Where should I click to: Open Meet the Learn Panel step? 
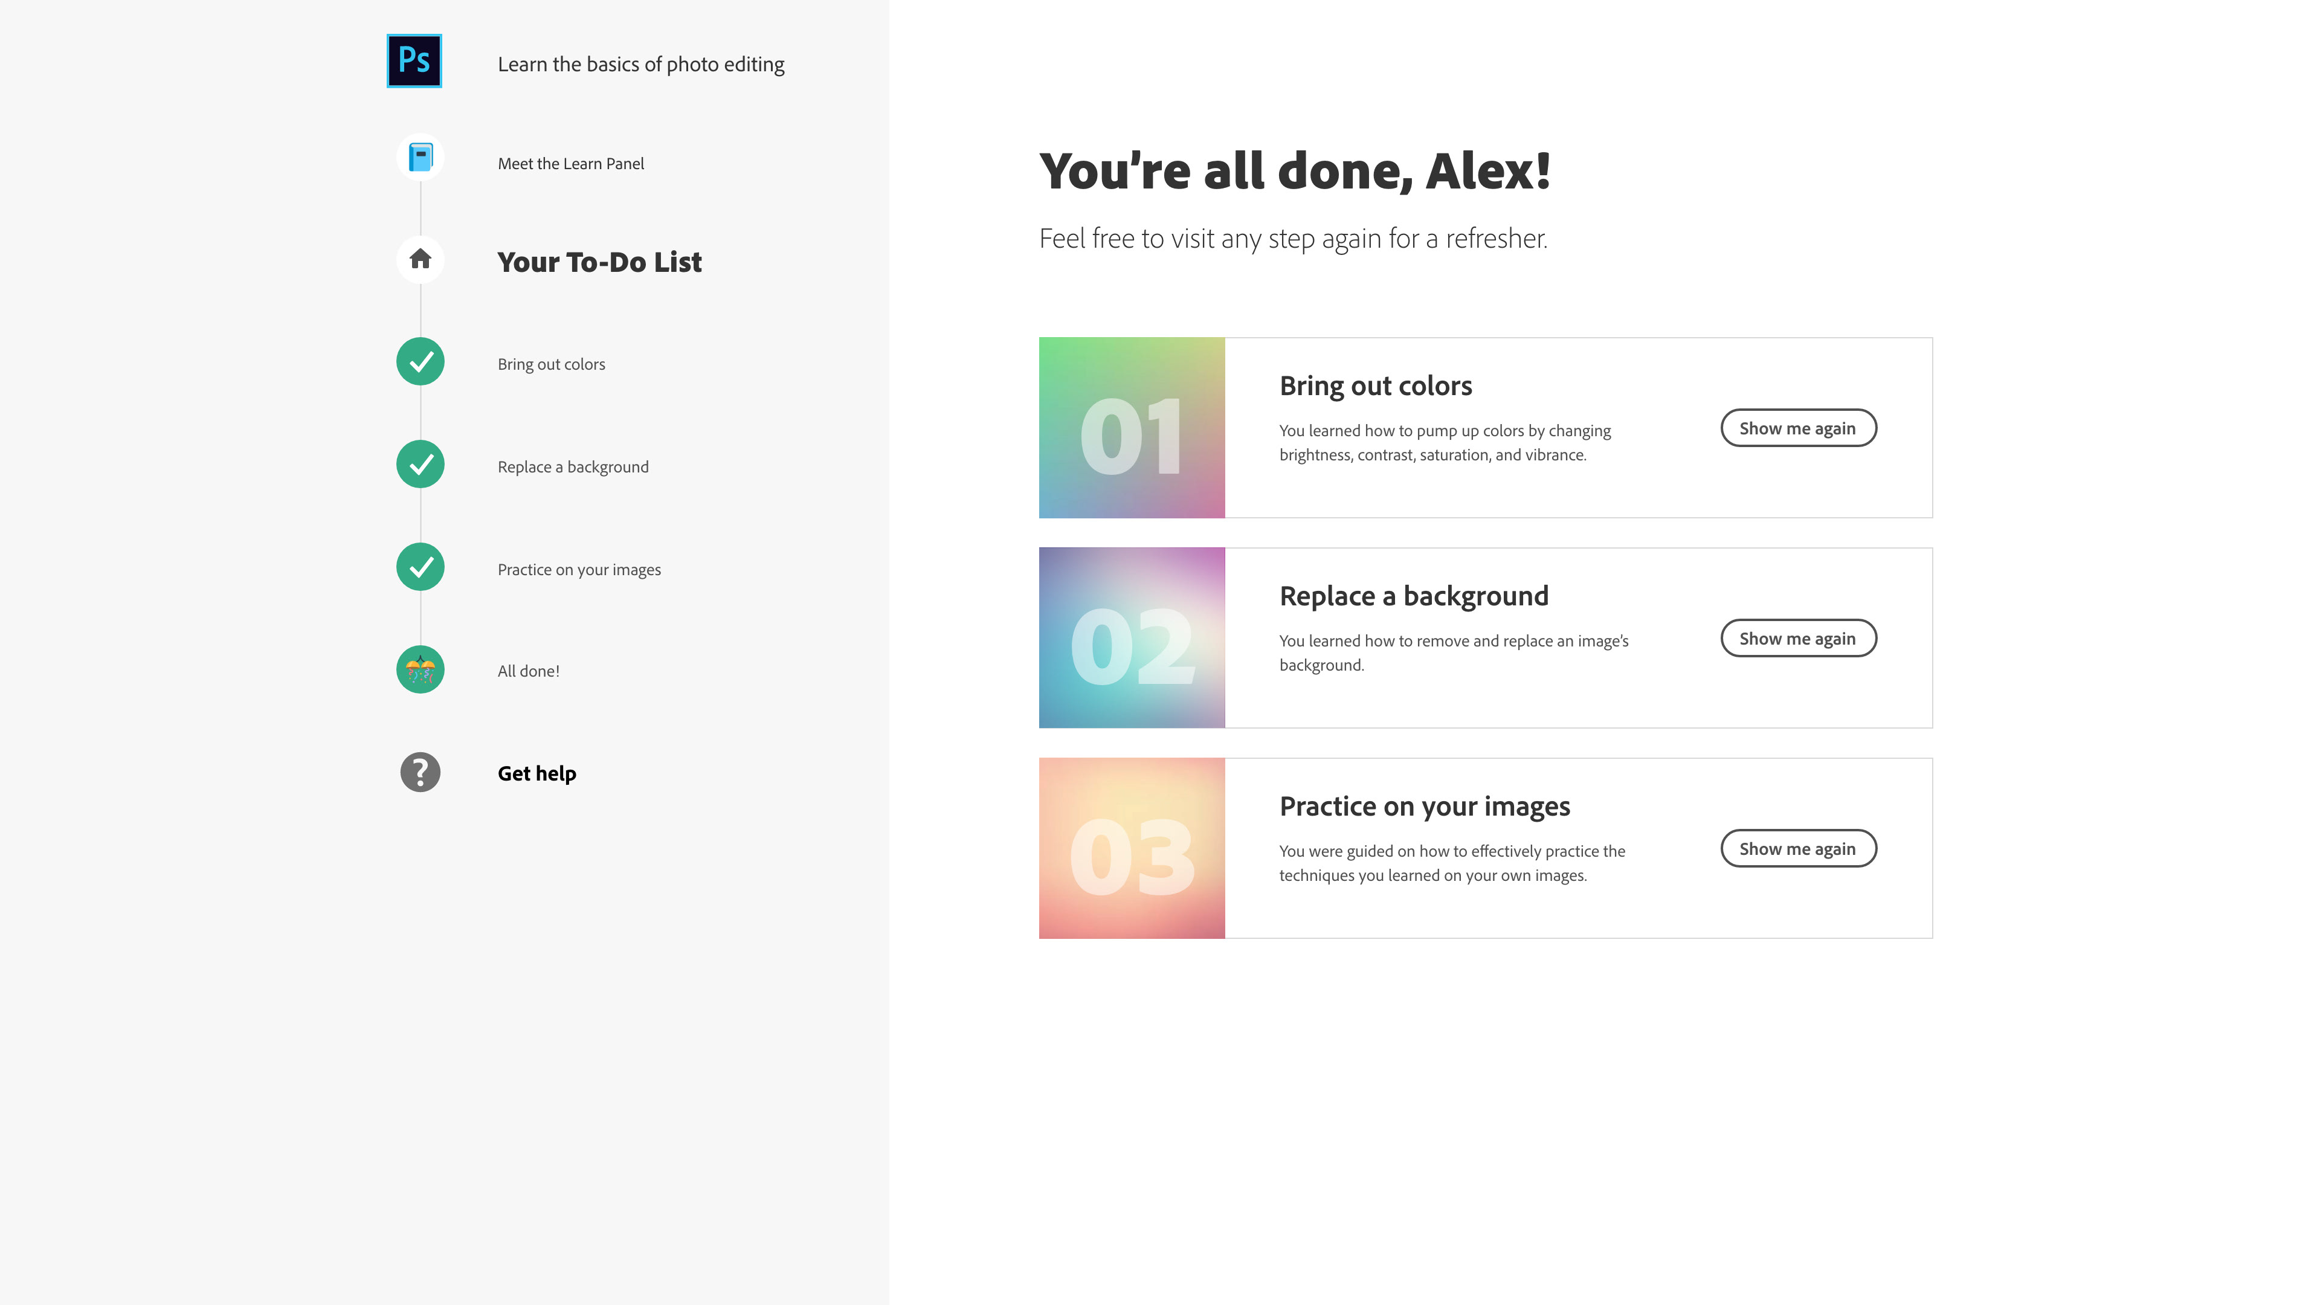[x=571, y=164]
